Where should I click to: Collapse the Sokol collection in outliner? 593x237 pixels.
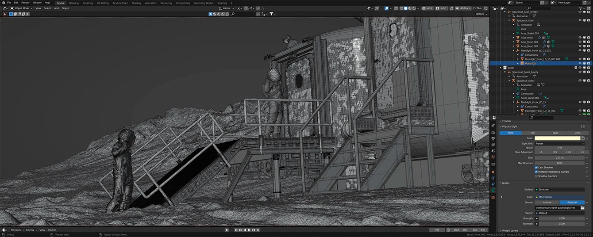click(x=501, y=68)
